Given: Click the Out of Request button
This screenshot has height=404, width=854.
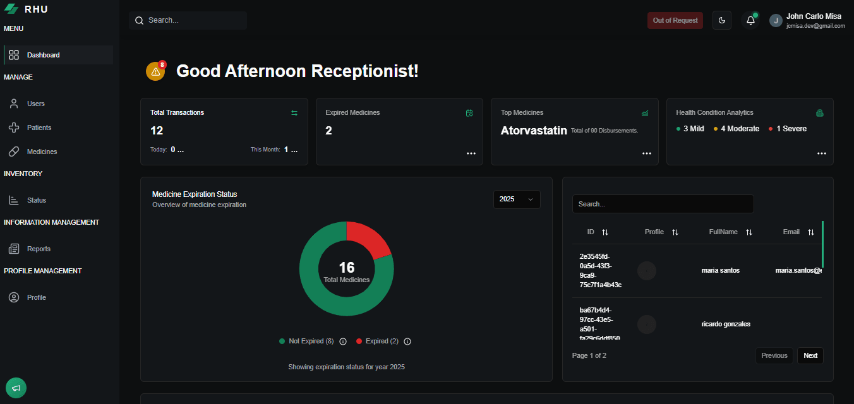Looking at the screenshot, I should click(x=675, y=20).
